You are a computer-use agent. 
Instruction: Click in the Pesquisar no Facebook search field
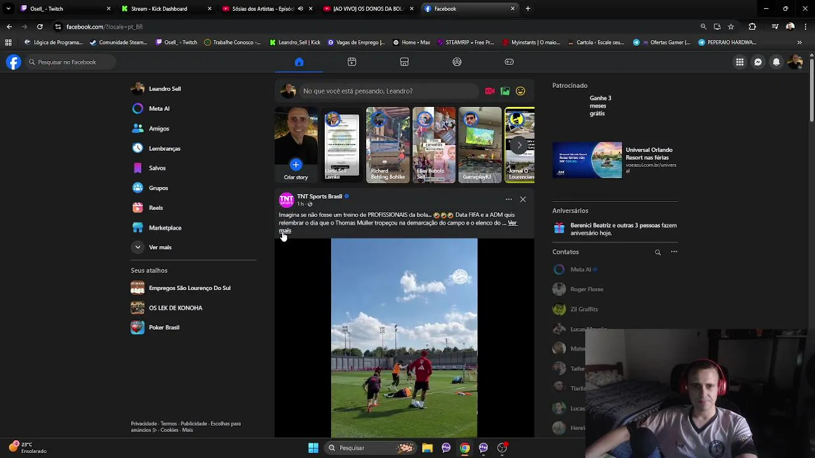[x=71, y=62]
